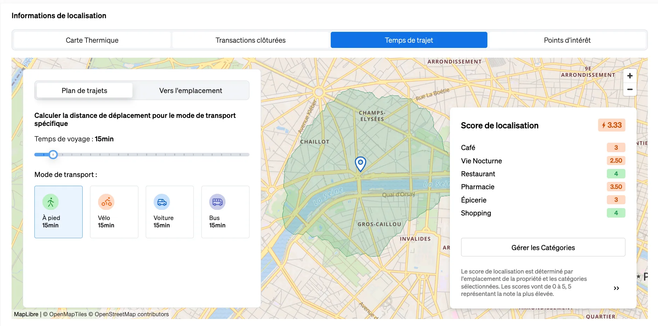The height and width of the screenshot is (326, 658).
Task: Click Gérer les Catégories button
Action: coord(543,247)
